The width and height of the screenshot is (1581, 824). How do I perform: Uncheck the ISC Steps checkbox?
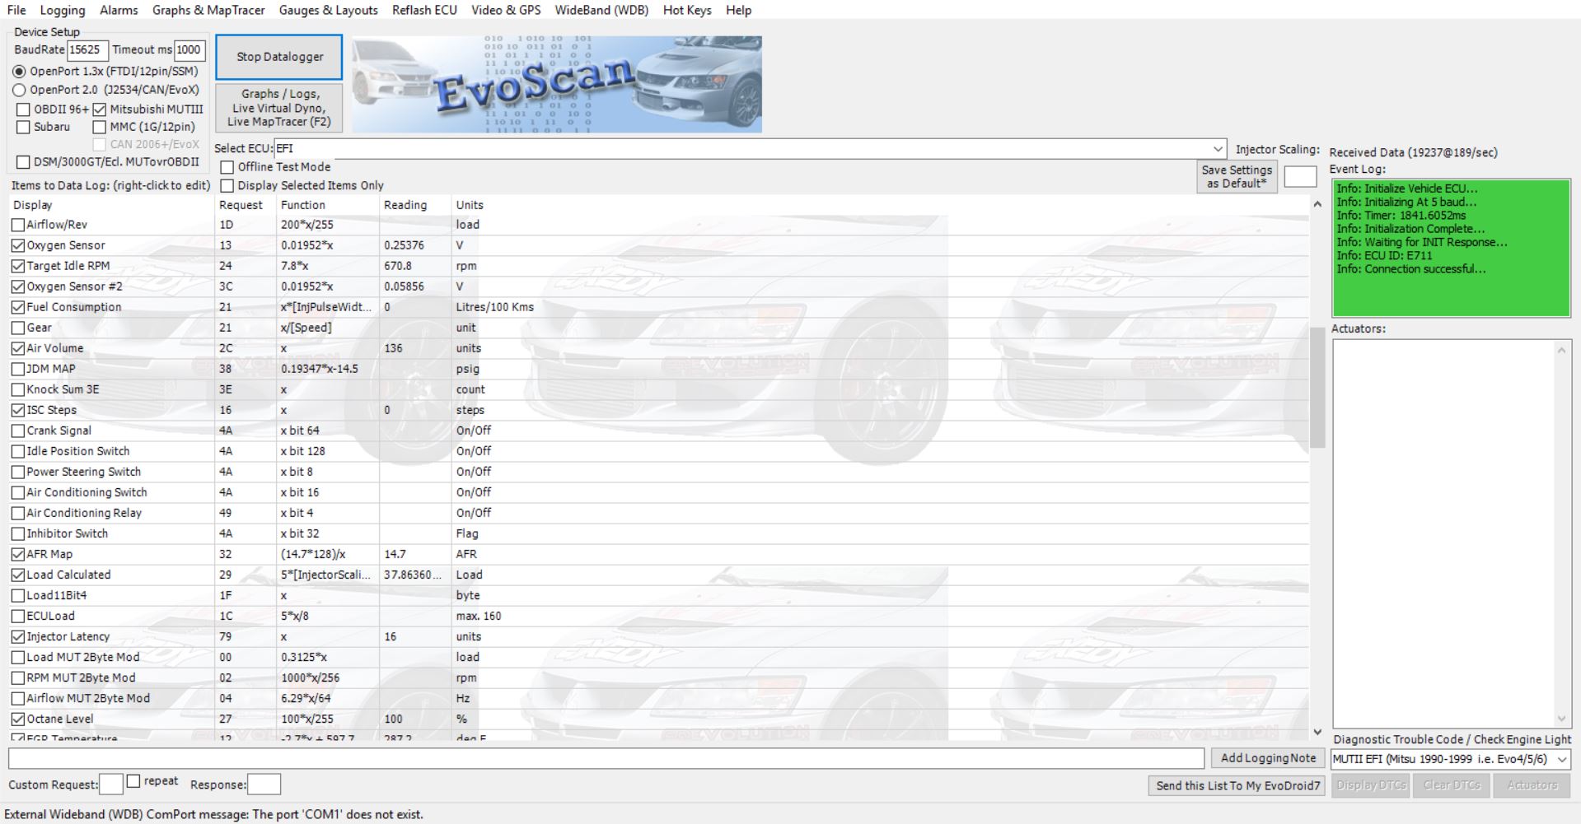coord(18,410)
